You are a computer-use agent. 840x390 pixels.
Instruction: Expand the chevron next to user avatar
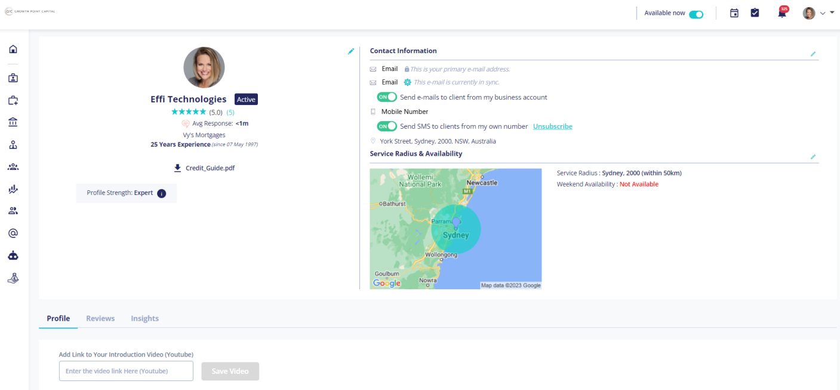[x=823, y=13]
